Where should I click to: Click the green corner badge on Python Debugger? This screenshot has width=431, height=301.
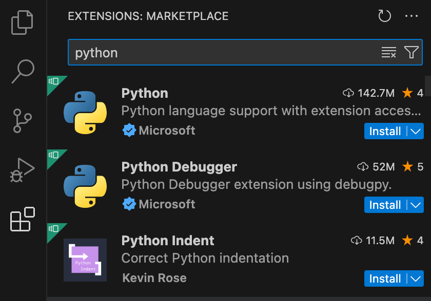54,156
